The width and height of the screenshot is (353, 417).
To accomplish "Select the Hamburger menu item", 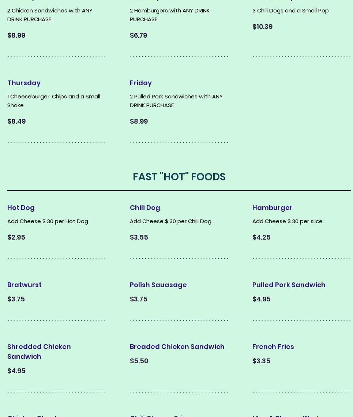I will click(x=273, y=208).
